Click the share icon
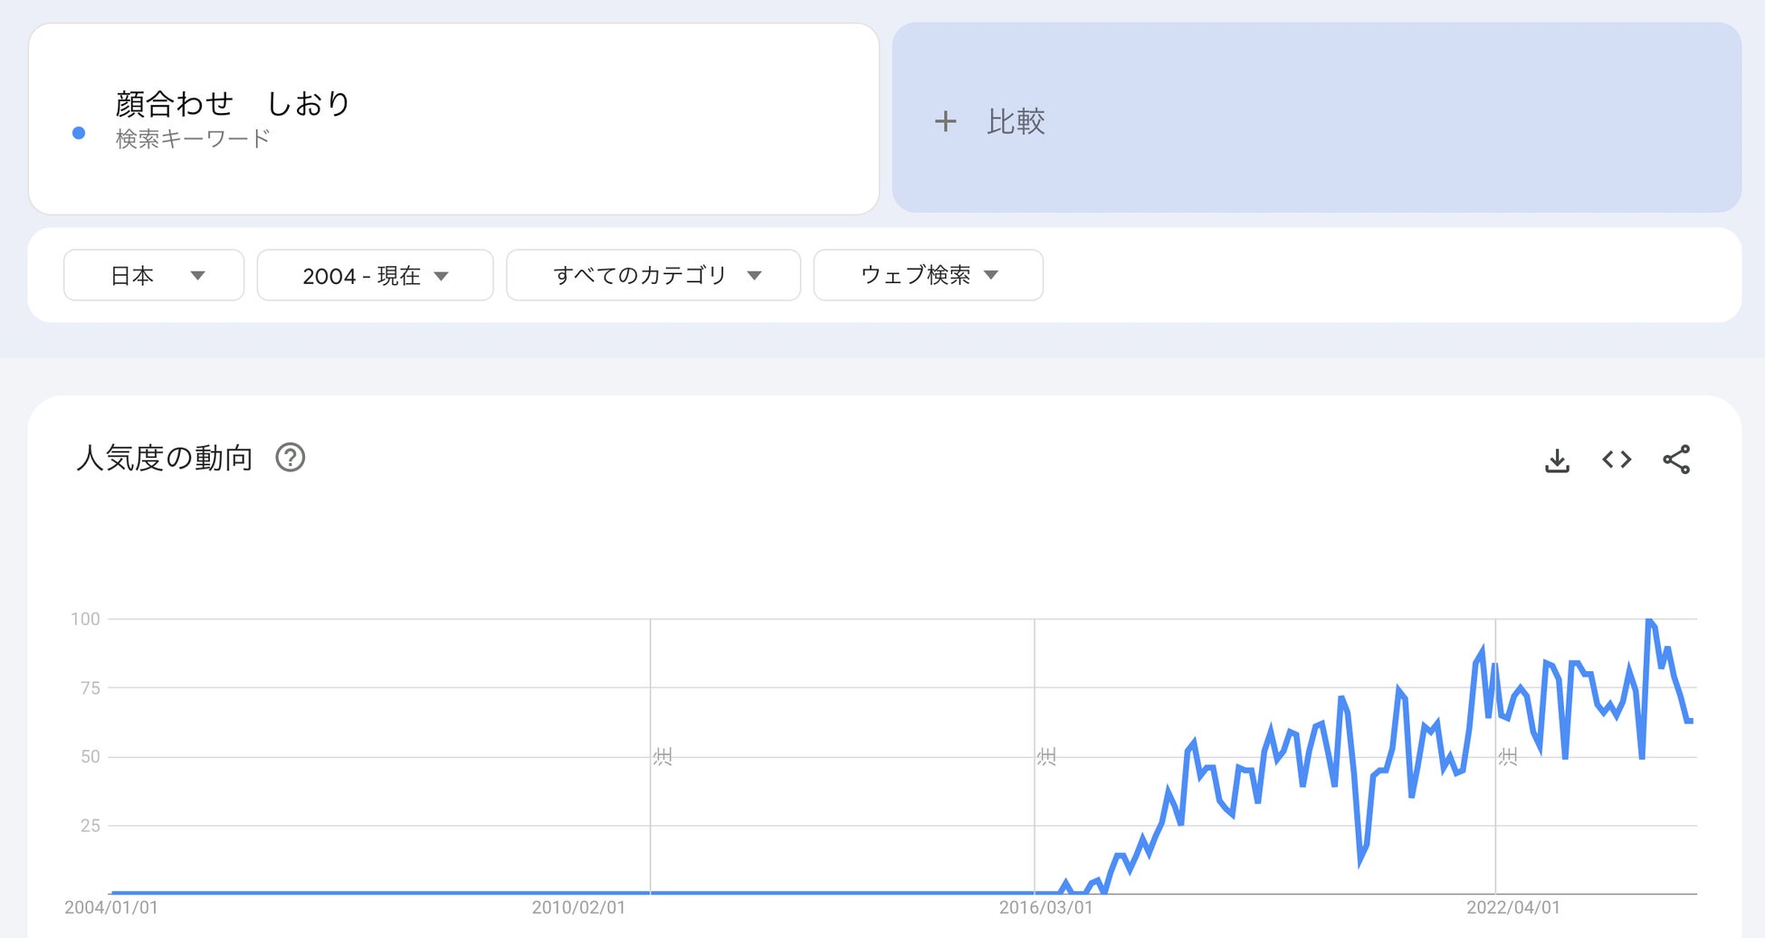1765x938 pixels. 1676,460
